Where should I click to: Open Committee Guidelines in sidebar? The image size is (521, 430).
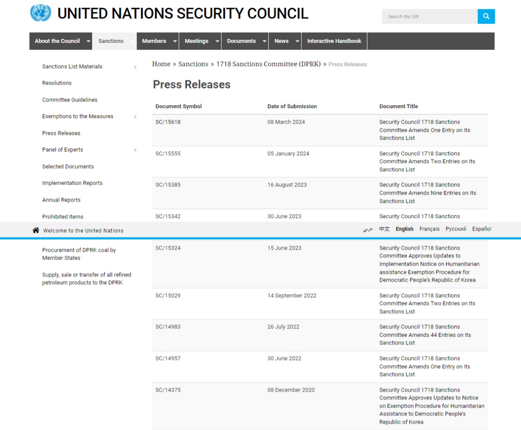70,100
